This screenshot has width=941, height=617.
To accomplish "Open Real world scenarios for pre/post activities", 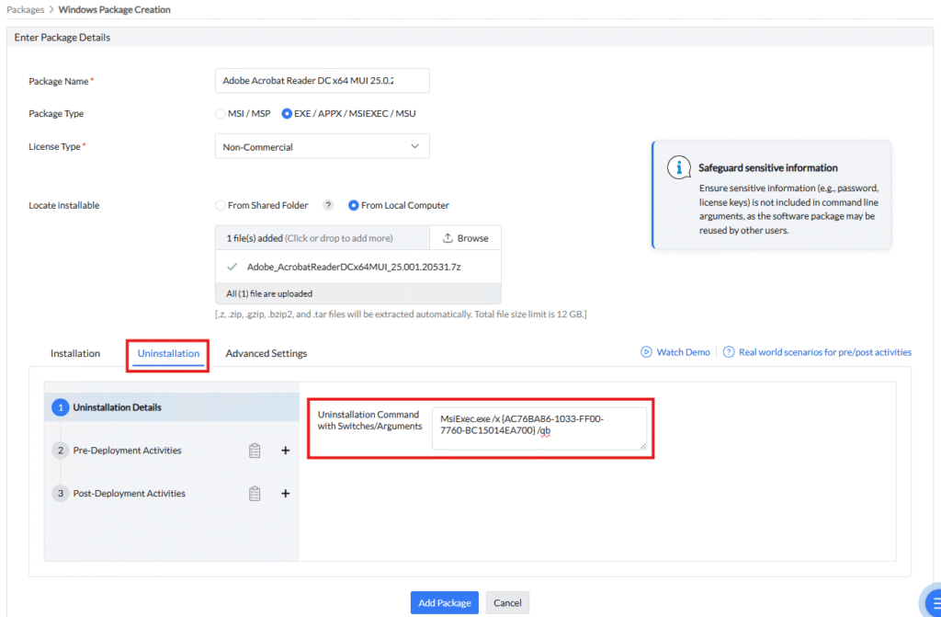I will [x=824, y=352].
